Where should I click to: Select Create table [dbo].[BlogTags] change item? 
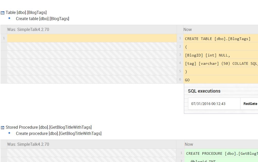(42, 19)
